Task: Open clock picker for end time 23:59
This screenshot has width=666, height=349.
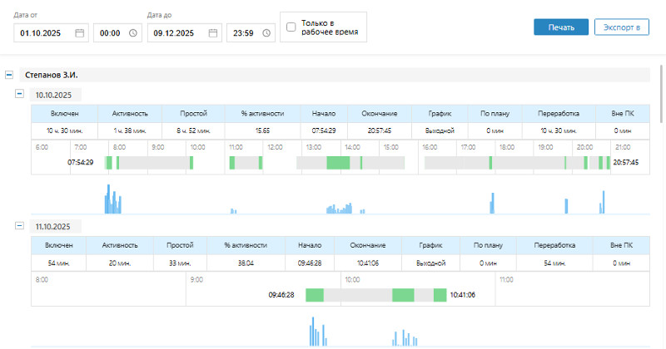Action: (x=266, y=33)
